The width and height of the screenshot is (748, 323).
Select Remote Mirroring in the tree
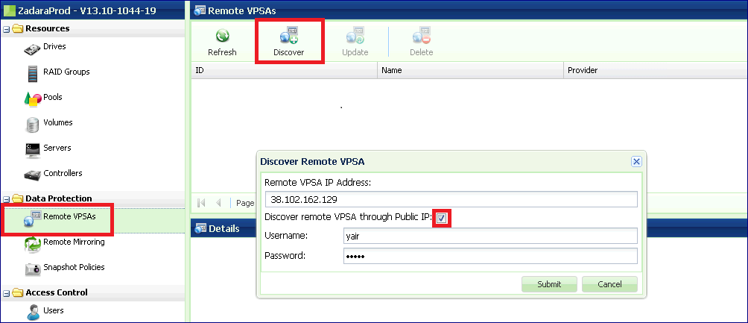[74, 242]
